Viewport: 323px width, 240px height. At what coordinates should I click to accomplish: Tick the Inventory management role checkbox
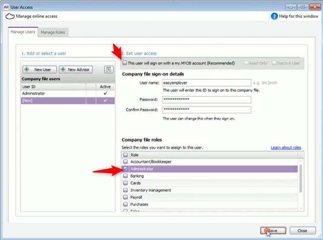(x=125, y=190)
